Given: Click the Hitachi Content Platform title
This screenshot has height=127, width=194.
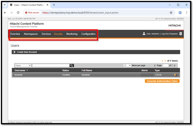Looking at the screenshot, I should coord(27,24).
